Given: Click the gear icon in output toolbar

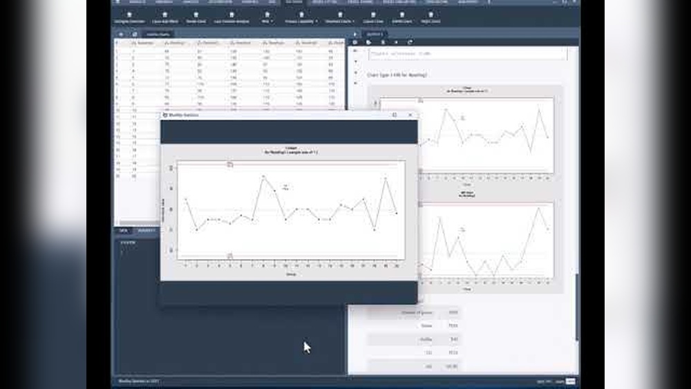Looking at the screenshot, I should (x=354, y=42).
